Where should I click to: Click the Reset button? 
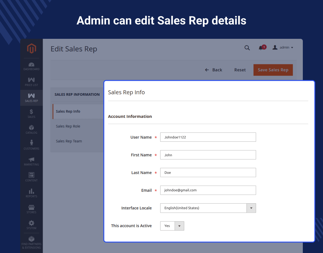pyautogui.click(x=240, y=70)
